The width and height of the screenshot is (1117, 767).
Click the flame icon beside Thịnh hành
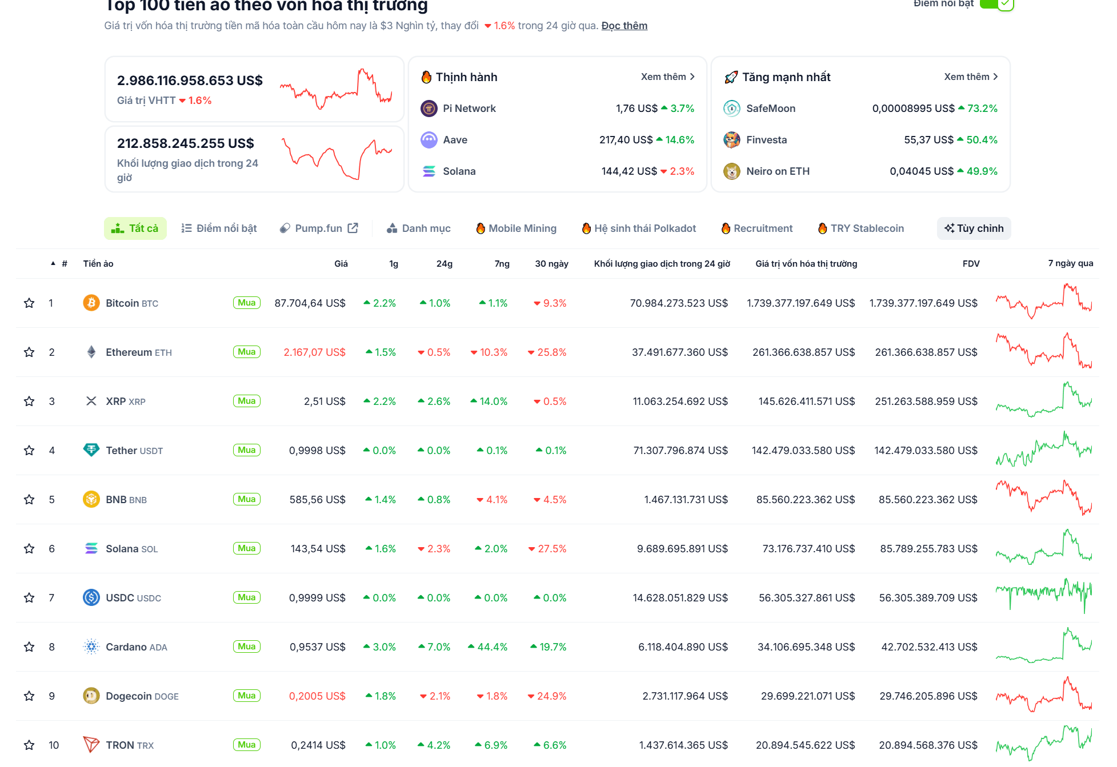pyautogui.click(x=426, y=77)
